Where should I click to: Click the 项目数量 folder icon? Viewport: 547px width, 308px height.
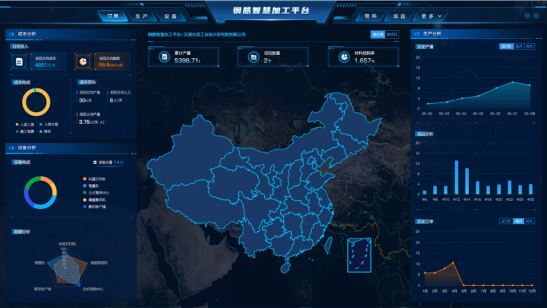pyautogui.click(x=253, y=57)
